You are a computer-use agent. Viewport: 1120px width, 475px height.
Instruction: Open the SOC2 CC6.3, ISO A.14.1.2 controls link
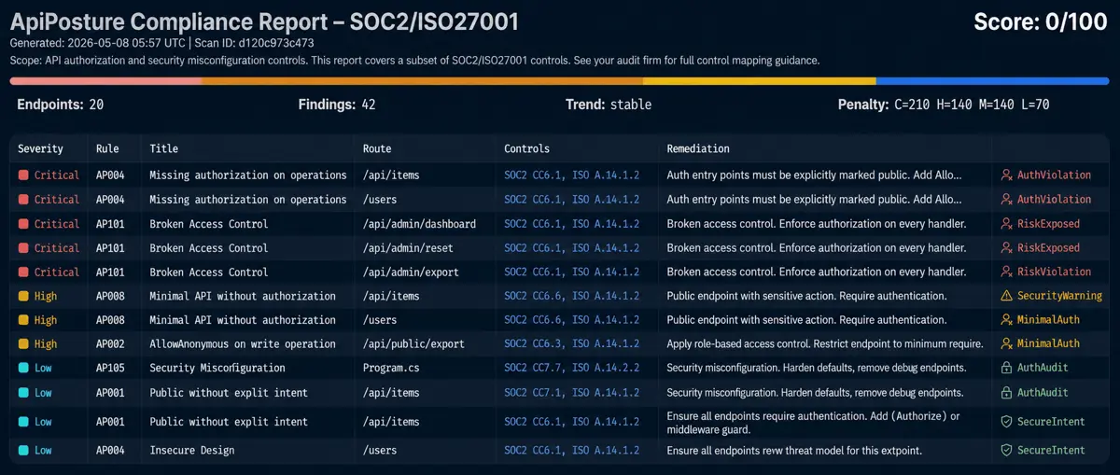[571, 343]
